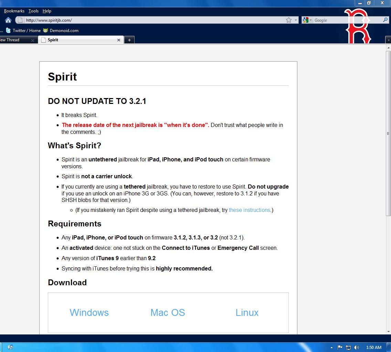Click the magnifying glass search icon
The height and width of the screenshot is (352, 391).
(x=385, y=20)
